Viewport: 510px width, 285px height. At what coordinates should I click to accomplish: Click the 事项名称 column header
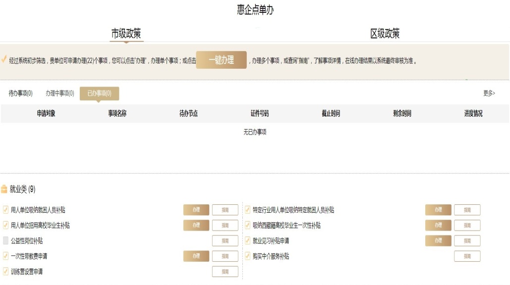(x=117, y=113)
